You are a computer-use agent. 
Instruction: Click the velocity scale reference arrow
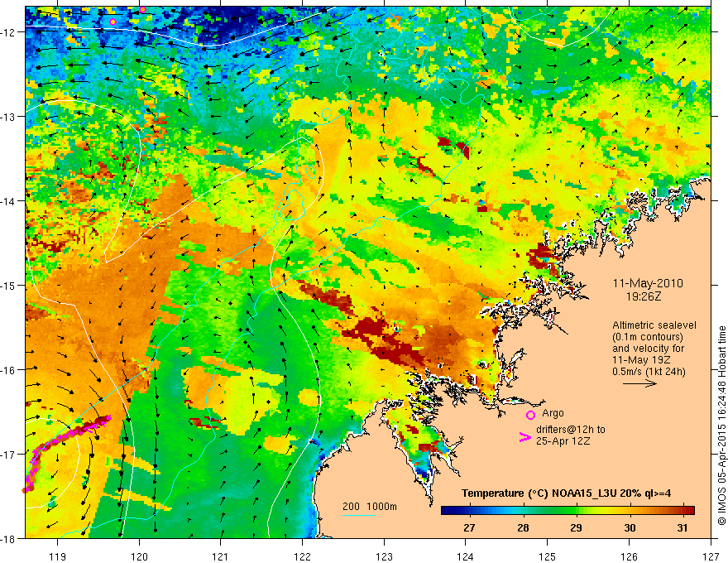[639, 383]
